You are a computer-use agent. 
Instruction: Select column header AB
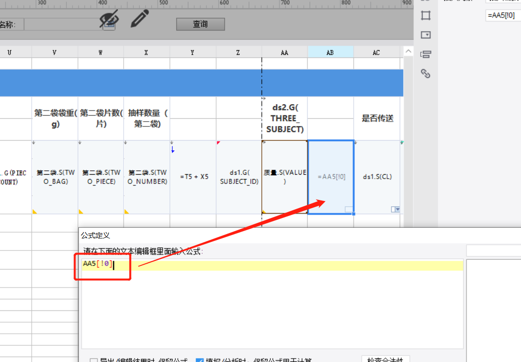[330, 53]
